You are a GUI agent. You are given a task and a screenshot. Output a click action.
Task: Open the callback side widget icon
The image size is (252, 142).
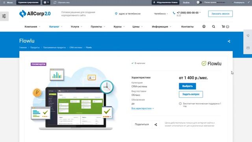tap(248, 35)
